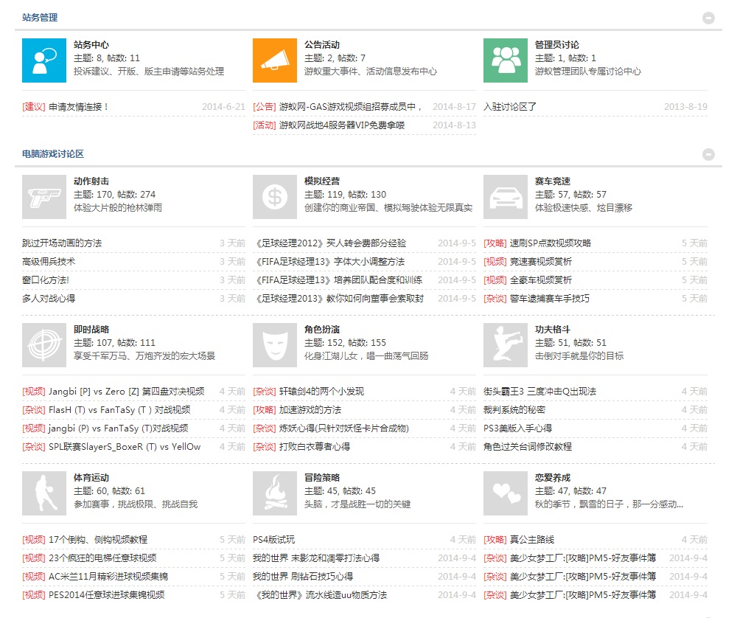Open thread FlasH (T) vs FanTaSy (T) 对战视频
This screenshot has height=618, width=737.
pyautogui.click(x=119, y=409)
